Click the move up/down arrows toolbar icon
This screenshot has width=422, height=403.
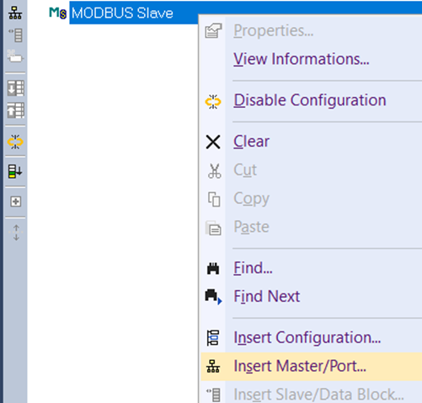click(16, 233)
